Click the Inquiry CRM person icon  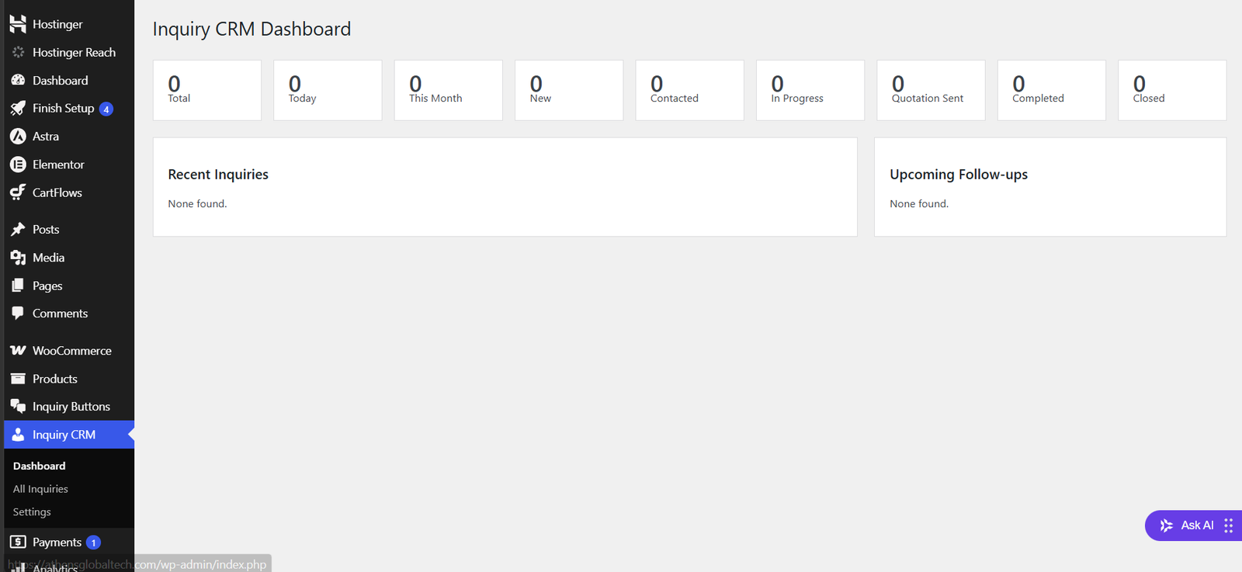pos(18,435)
